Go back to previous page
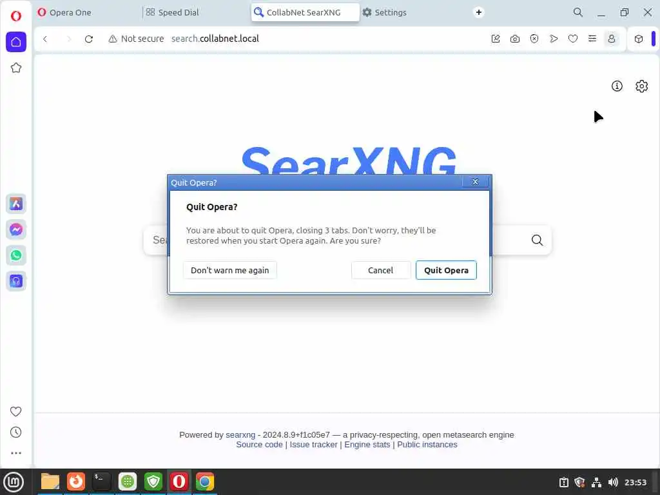 (45, 39)
